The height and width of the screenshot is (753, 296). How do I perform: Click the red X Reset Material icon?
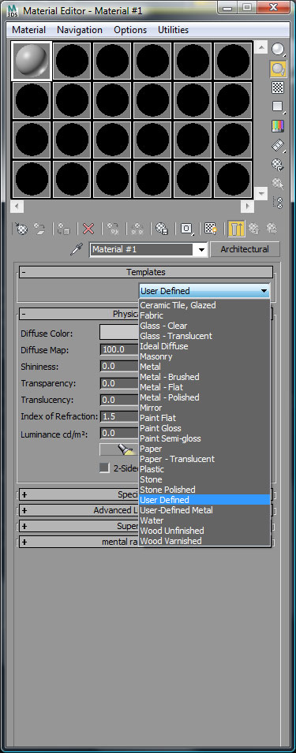[x=88, y=229]
